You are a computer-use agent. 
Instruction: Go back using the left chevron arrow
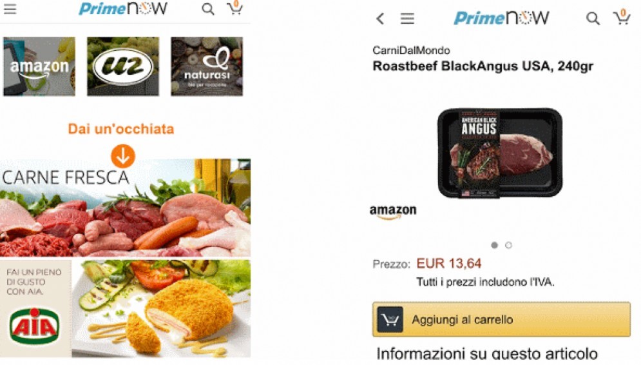click(x=380, y=19)
